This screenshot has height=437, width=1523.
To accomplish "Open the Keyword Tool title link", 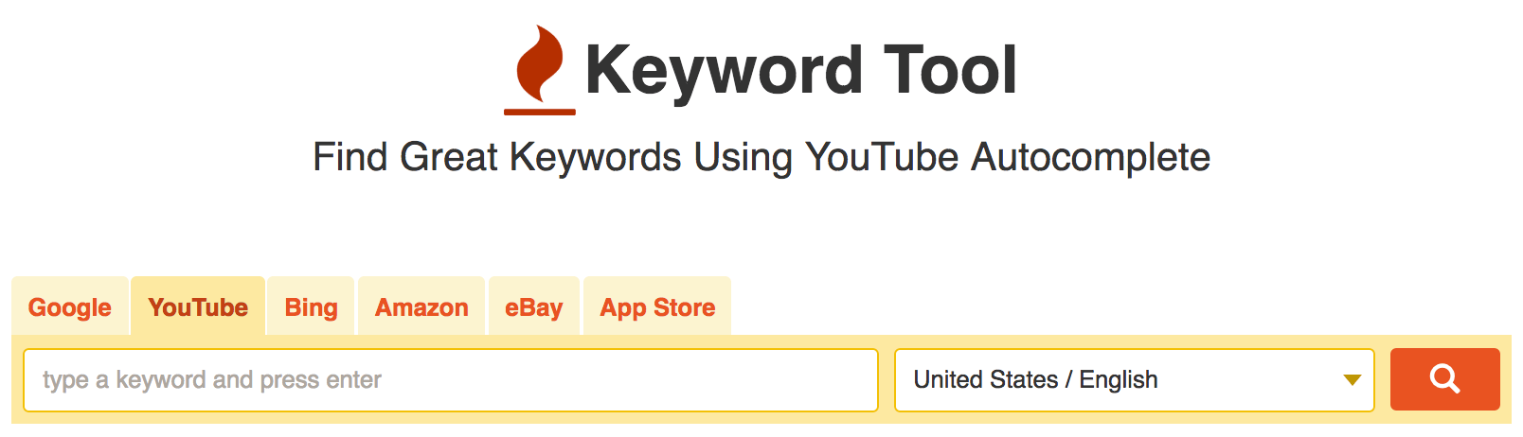I will point(800,71).
